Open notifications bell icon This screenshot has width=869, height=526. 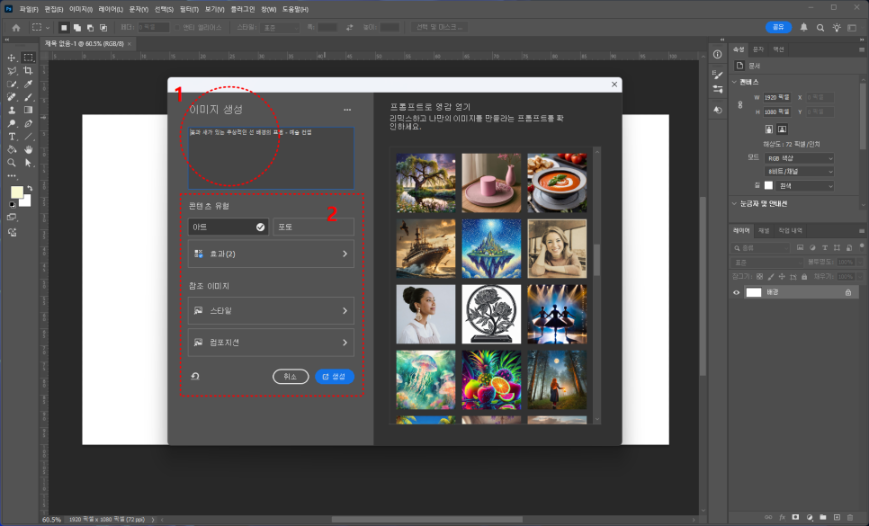pos(803,27)
